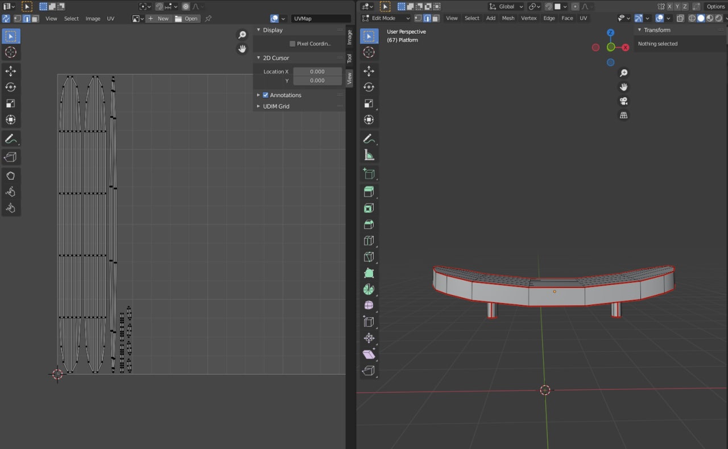Viewport: 728px width, 449px height.
Task: Open the Edit Mode dropdown
Action: (386, 18)
